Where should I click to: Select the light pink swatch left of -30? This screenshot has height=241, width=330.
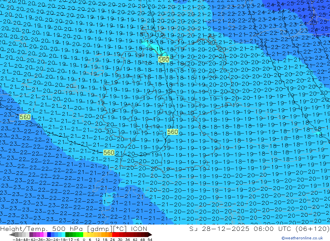pyautogui.click(x=45, y=235)
